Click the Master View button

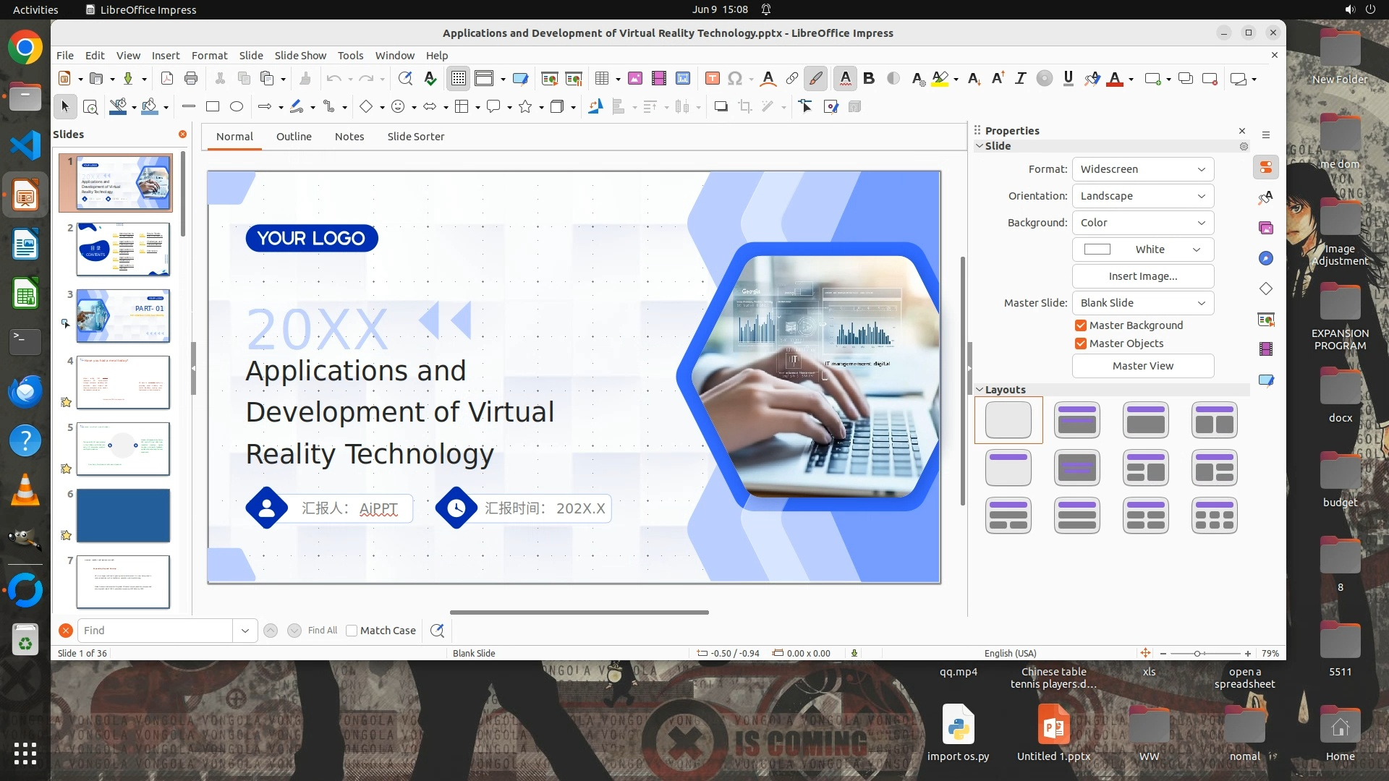[1142, 366]
